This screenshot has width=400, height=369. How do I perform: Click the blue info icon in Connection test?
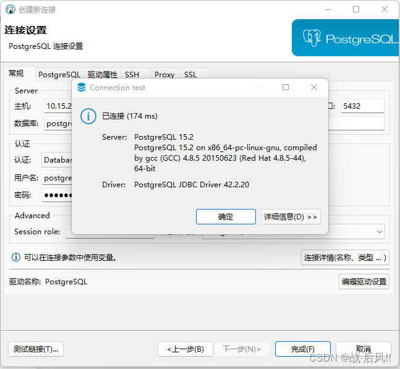88,116
